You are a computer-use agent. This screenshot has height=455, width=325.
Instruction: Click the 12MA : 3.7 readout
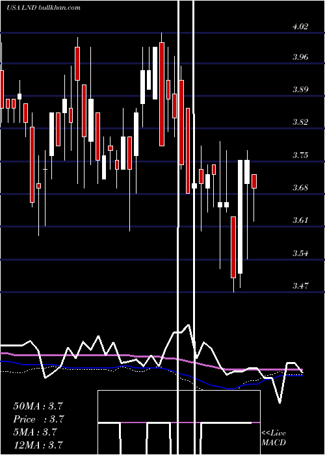point(38,445)
